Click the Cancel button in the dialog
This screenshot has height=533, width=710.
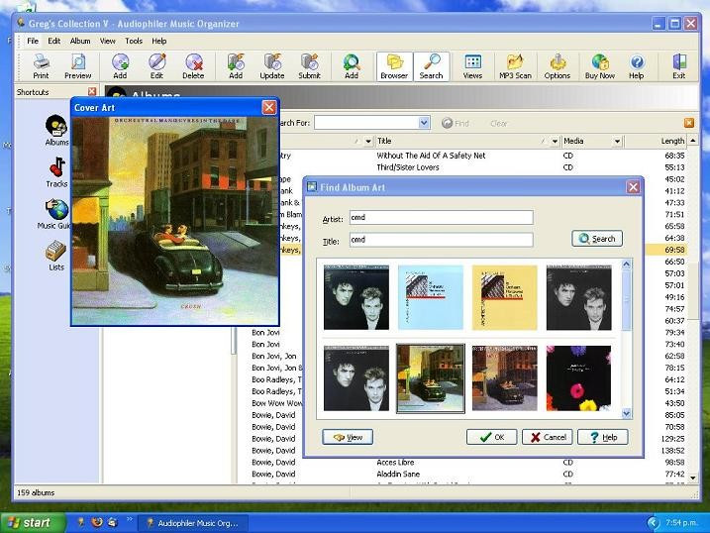coord(548,437)
